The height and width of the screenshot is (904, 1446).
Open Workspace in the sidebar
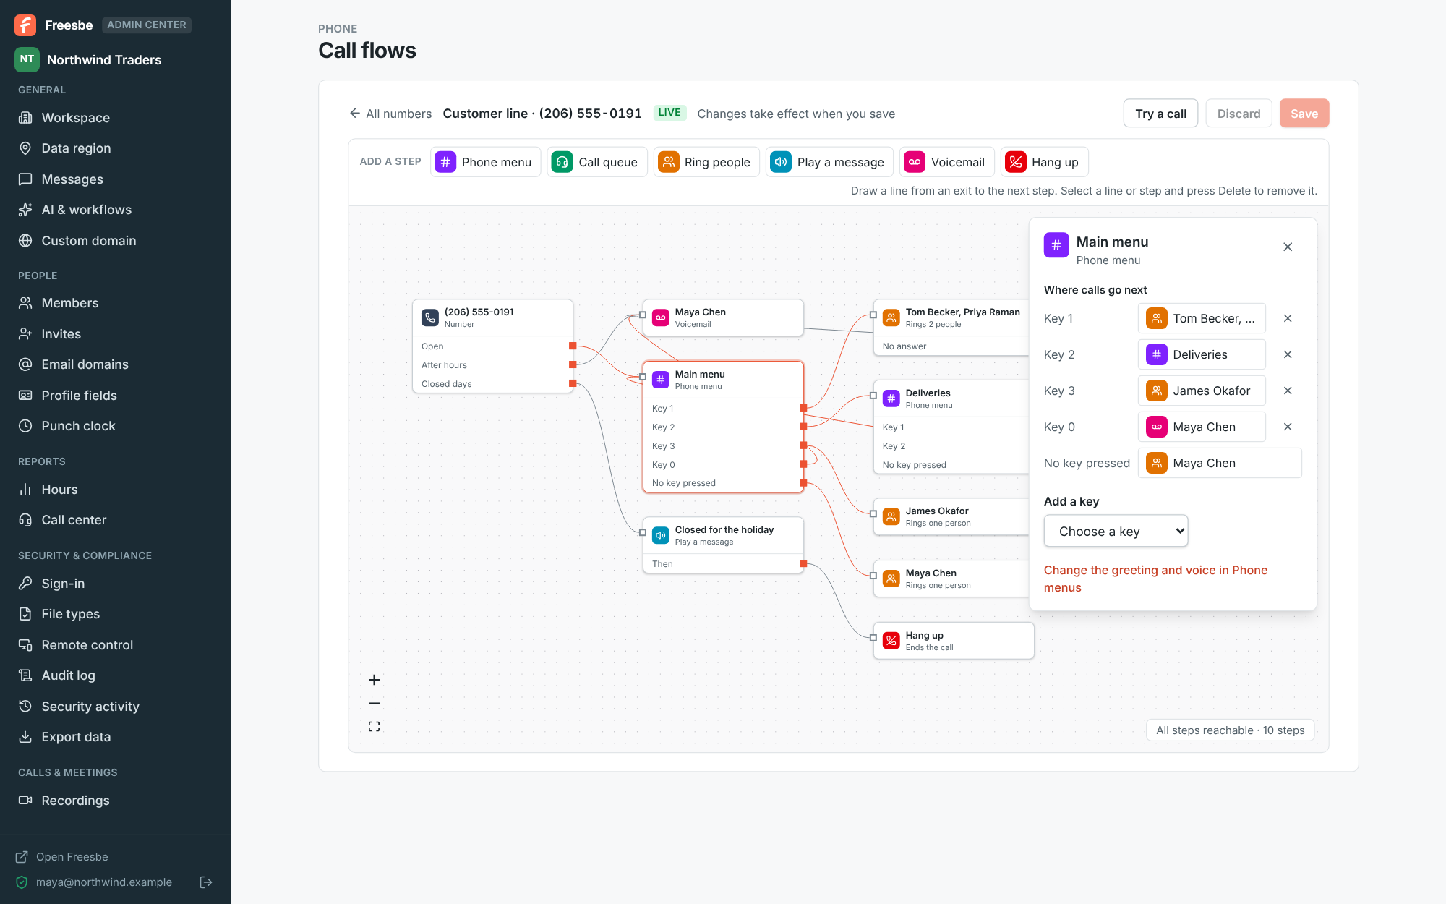(116, 118)
